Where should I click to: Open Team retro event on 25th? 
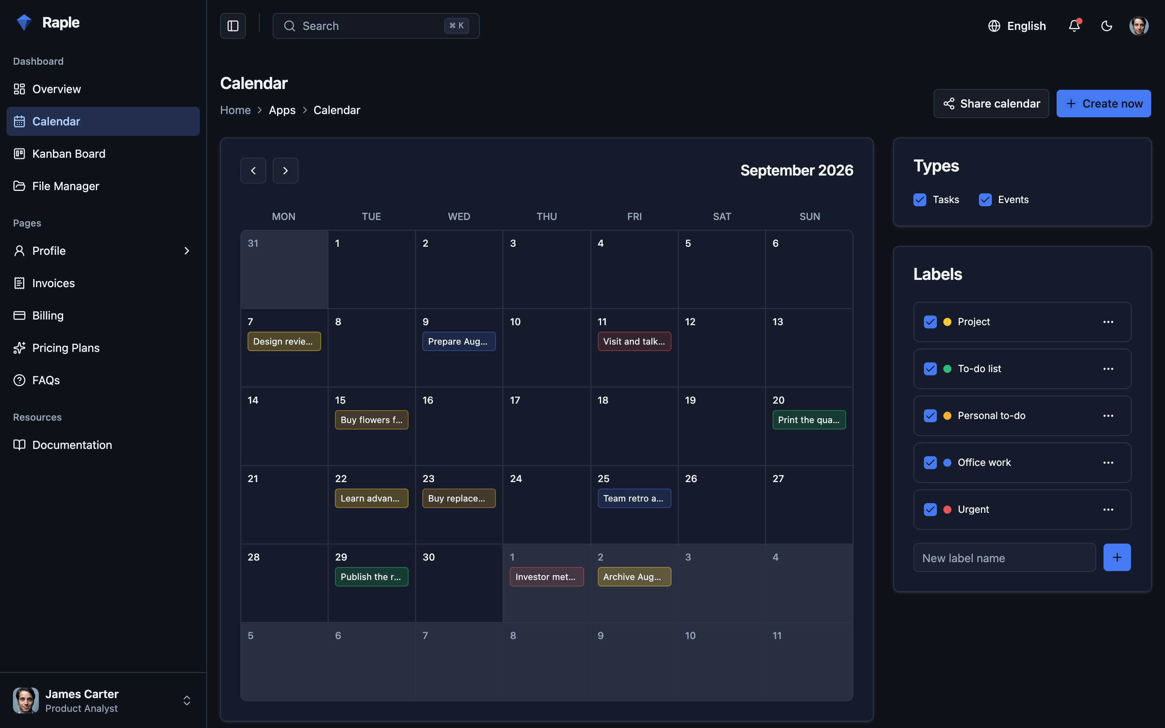click(x=635, y=498)
